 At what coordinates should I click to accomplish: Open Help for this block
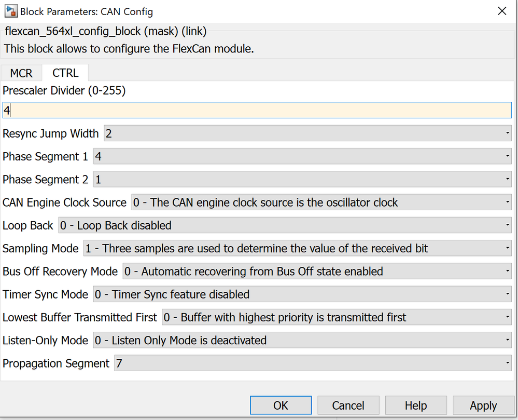[416, 405]
